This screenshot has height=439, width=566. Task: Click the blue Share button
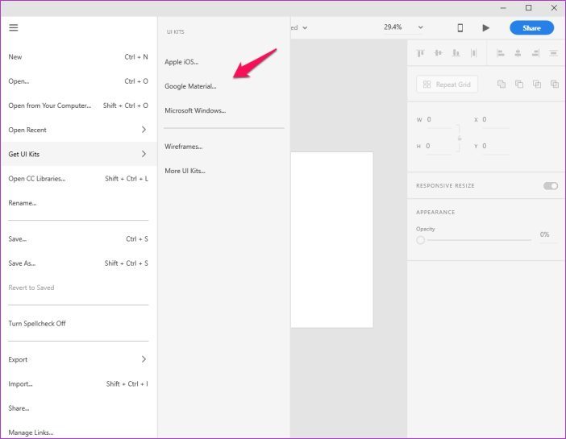point(531,27)
